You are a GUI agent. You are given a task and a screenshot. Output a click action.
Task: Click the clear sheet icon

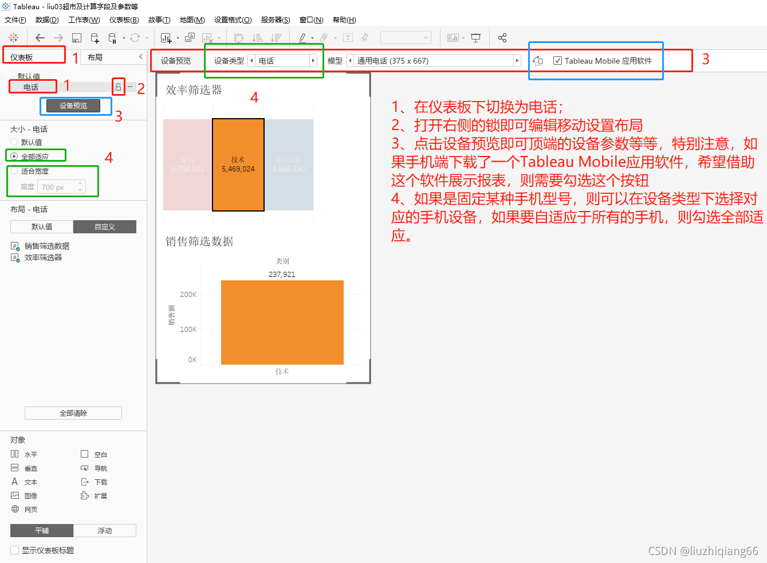207,38
